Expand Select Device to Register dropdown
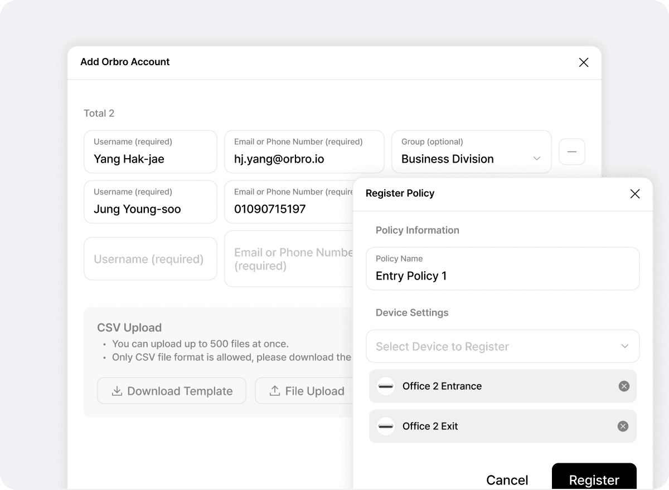The height and width of the screenshot is (490, 669). pyautogui.click(x=502, y=346)
